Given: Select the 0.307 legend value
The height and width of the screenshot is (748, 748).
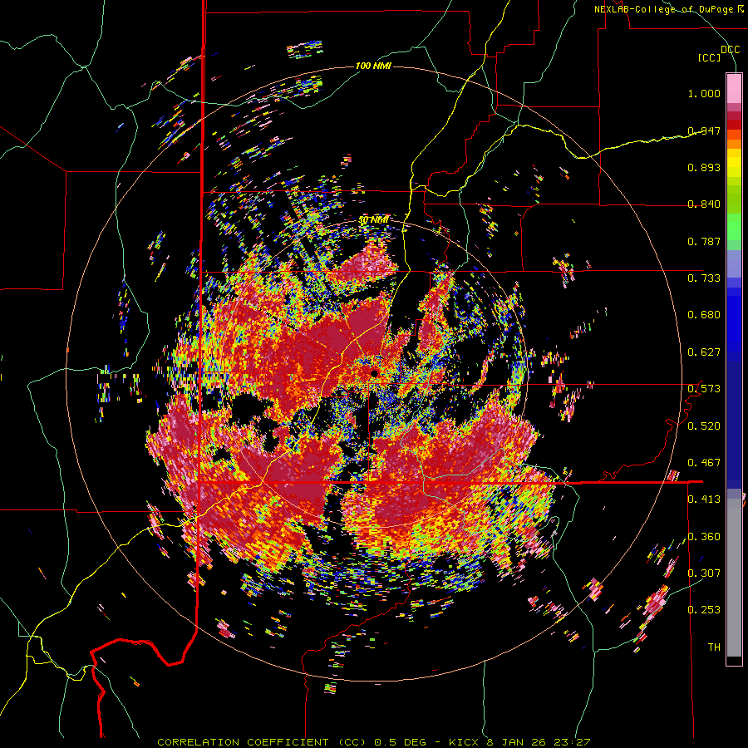Looking at the screenshot, I should click(704, 573).
